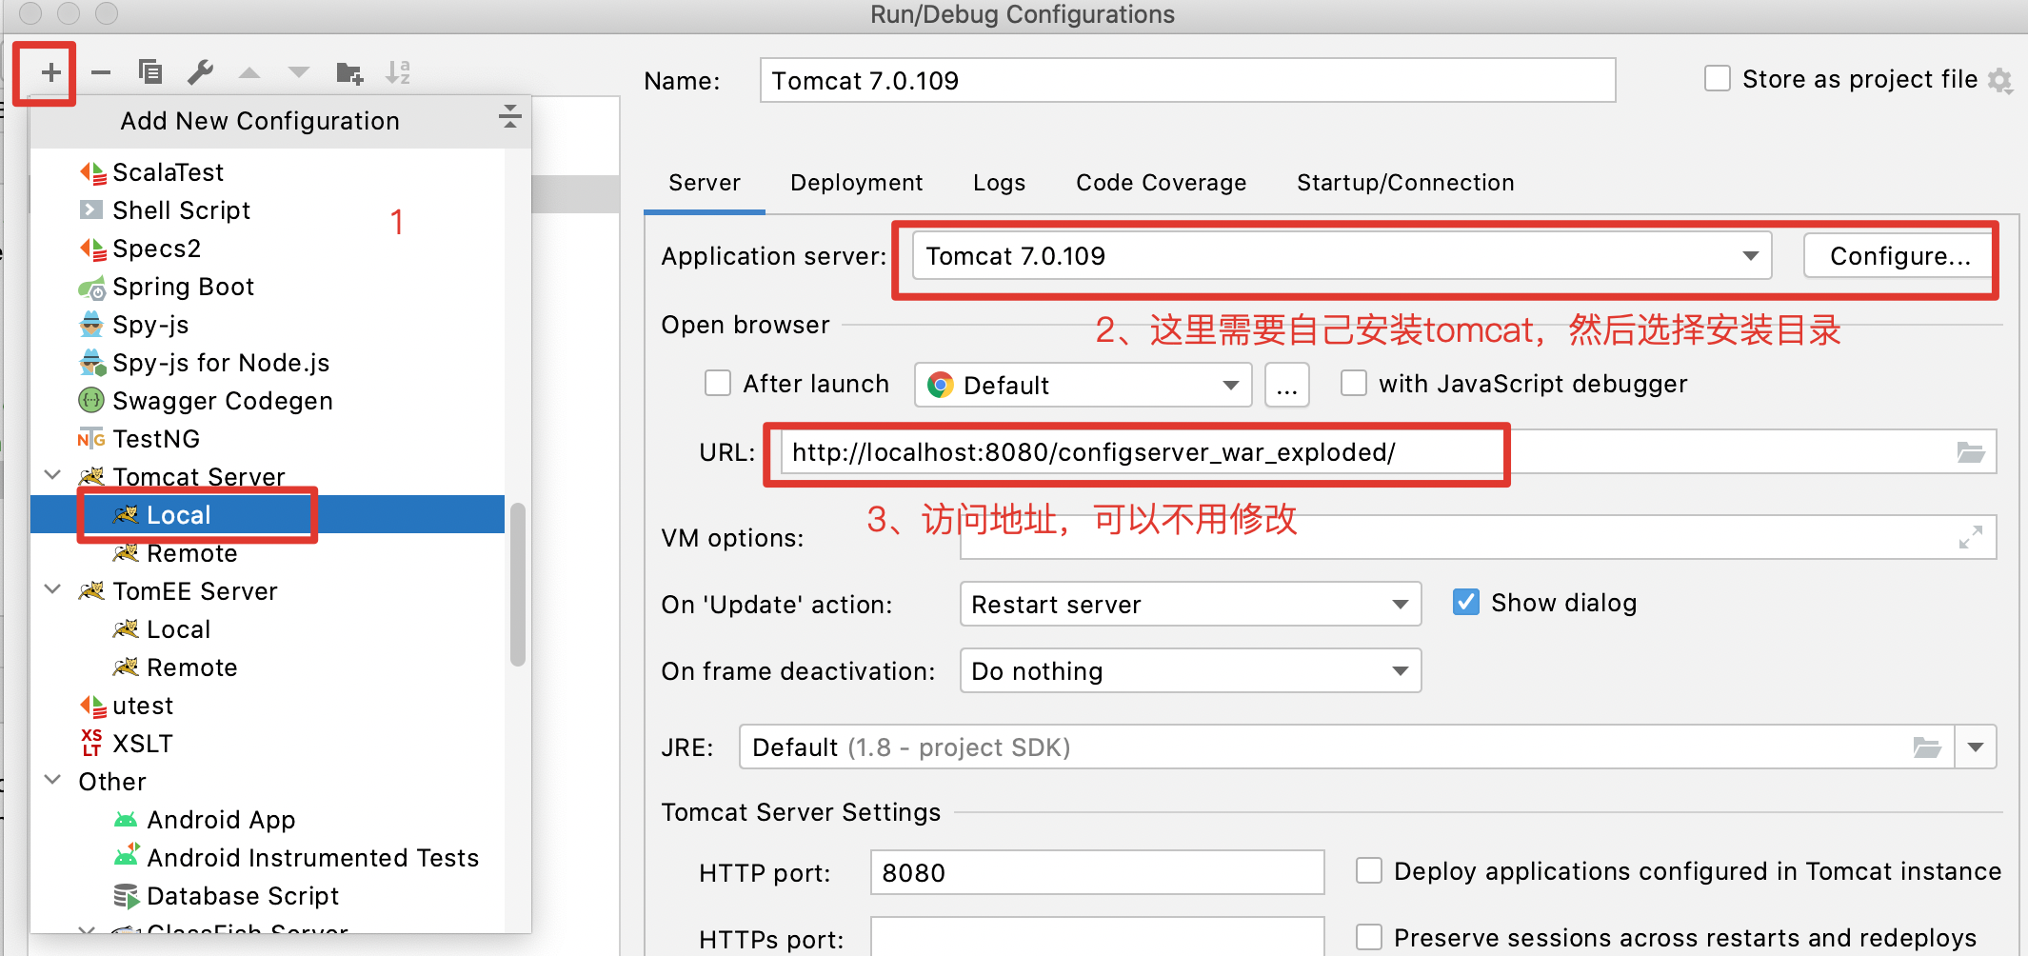This screenshot has width=2028, height=956.
Task: Check Preserve sessions across restarts and redeploys
Action: pyautogui.click(x=1369, y=938)
